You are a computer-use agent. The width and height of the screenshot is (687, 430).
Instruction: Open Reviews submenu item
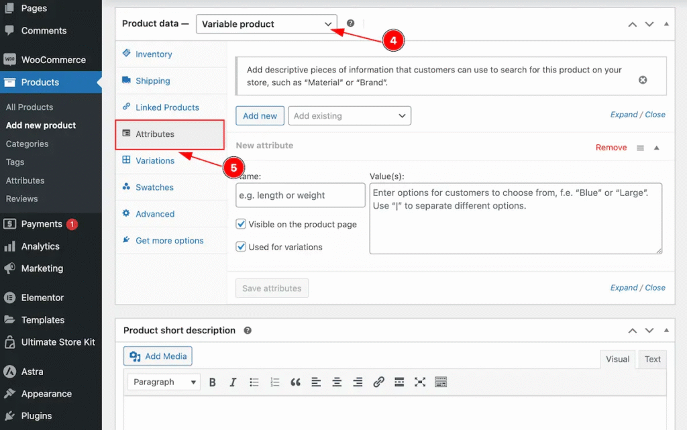point(22,199)
